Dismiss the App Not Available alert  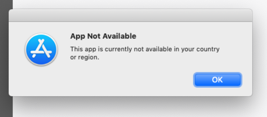coord(218,80)
